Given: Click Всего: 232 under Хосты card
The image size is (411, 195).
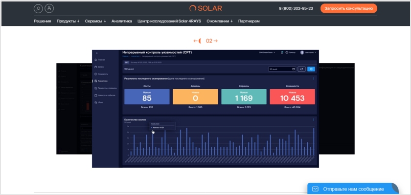Looking at the screenshot, I should 147,107.
